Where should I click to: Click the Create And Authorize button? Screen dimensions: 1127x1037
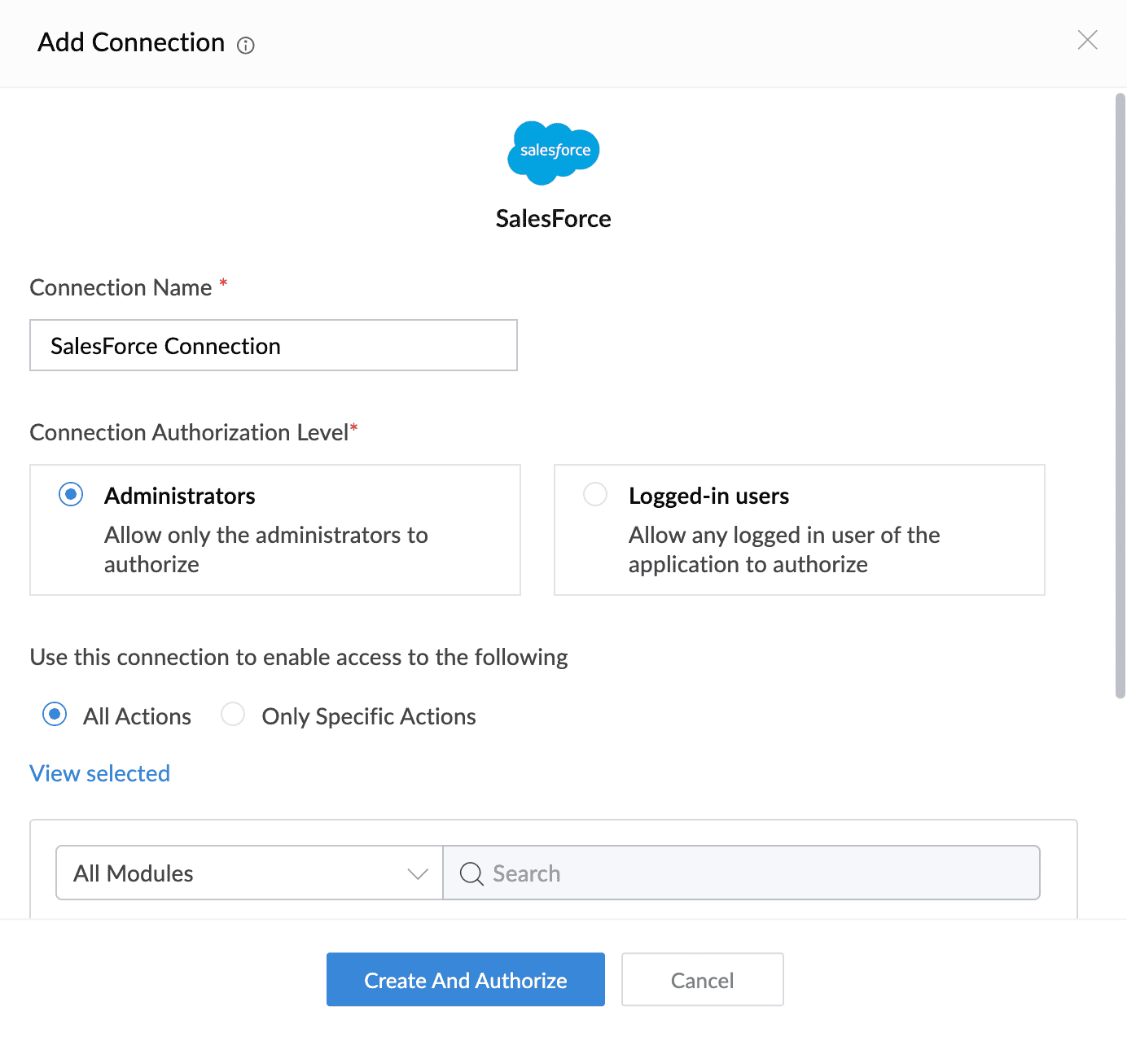tap(466, 979)
